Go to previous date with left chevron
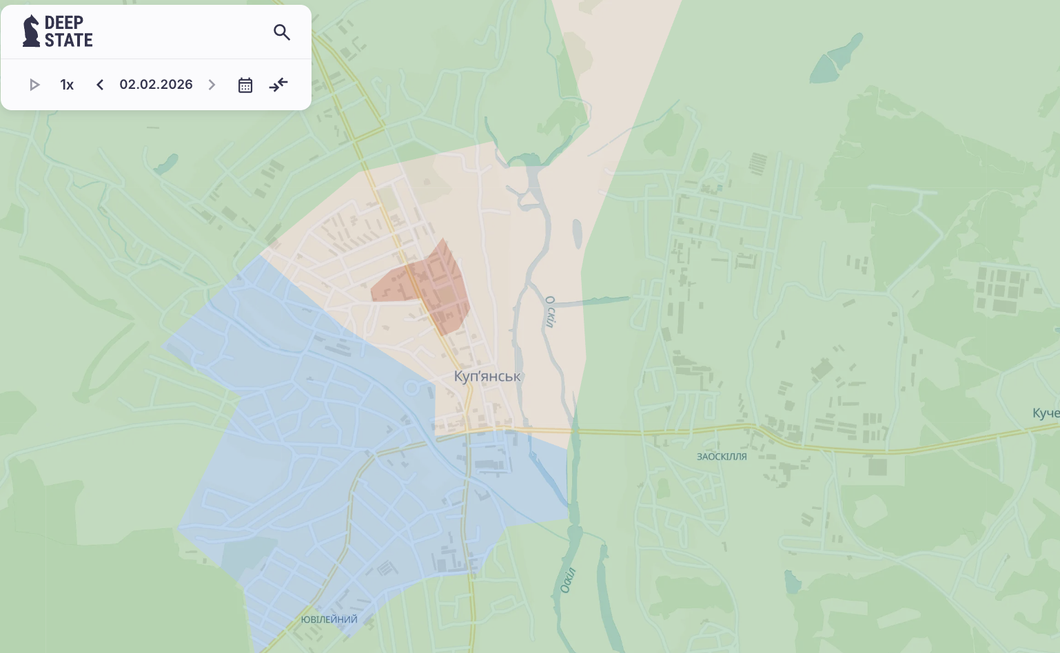 tap(100, 85)
